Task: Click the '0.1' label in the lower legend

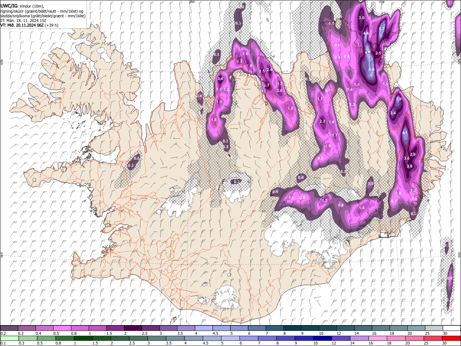Action: [x=4, y=343]
